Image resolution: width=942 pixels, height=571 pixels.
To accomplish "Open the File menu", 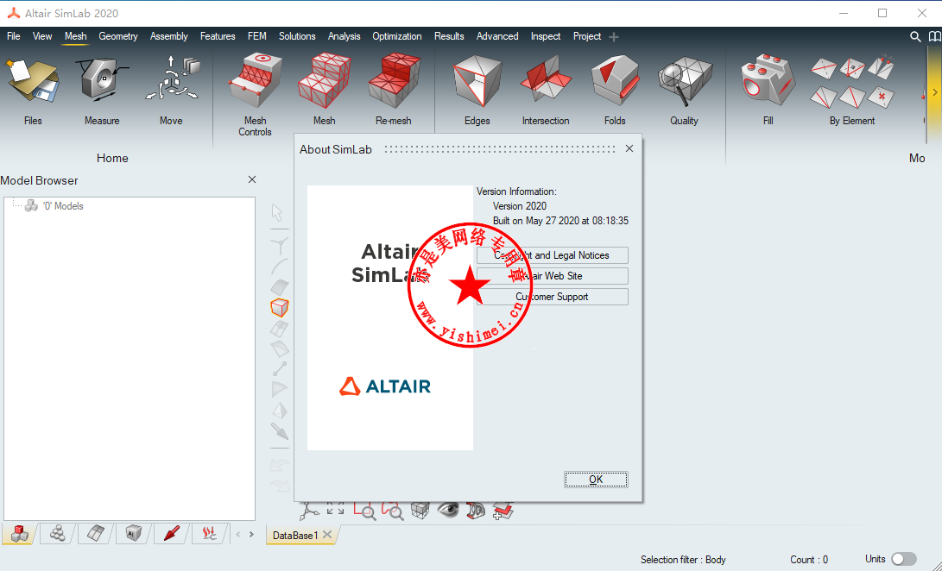I will [x=13, y=36].
